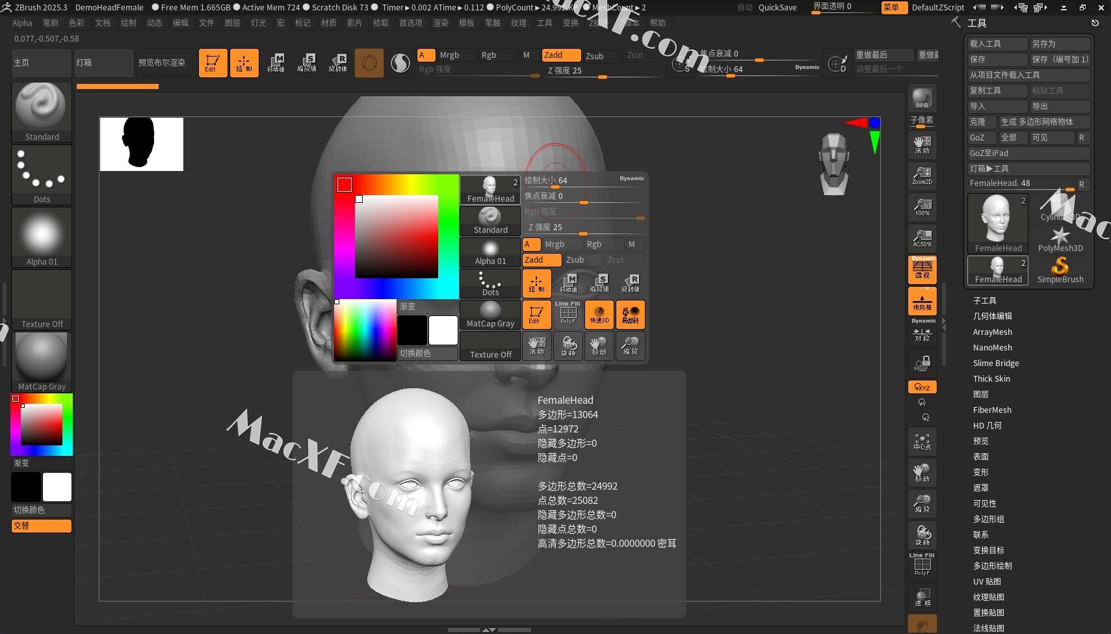Switch to the 灯箱 tab
This screenshot has width=1111, height=634.
click(103, 63)
